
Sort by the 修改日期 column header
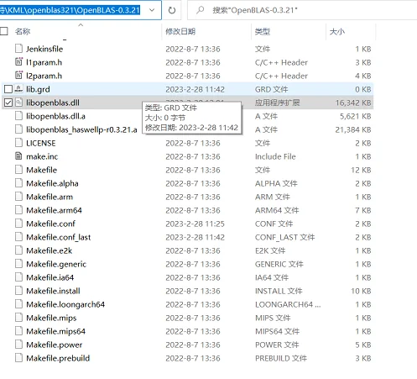click(180, 31)
